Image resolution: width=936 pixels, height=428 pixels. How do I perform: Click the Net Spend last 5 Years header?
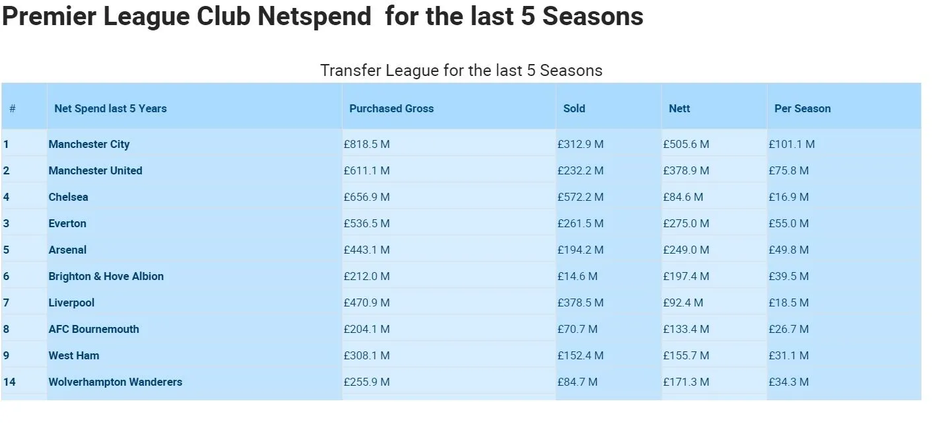110,108
